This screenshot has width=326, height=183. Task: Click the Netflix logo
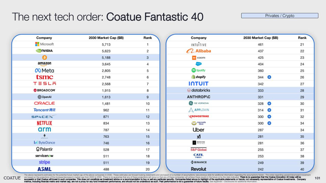[44, 123]
